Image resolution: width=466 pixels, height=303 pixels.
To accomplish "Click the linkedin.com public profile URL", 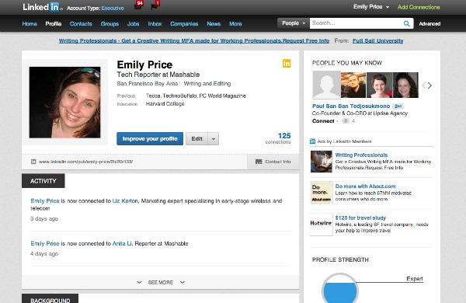I will coord(85,162).
